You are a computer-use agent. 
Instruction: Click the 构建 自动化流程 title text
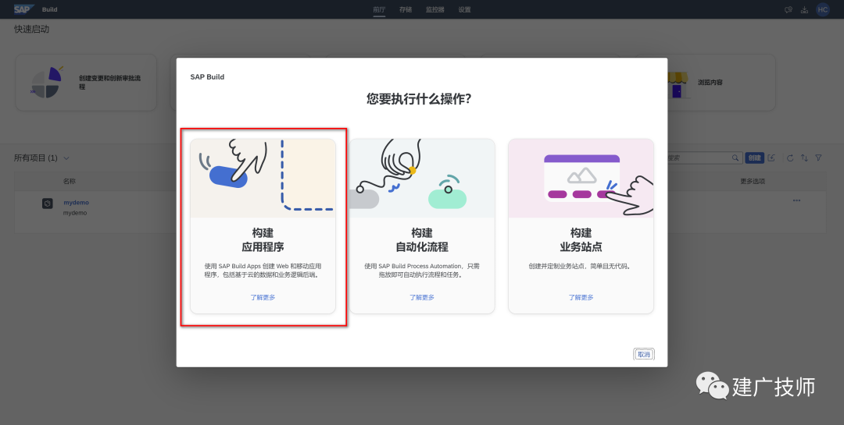pyautogui.click(x=422, y=239)
